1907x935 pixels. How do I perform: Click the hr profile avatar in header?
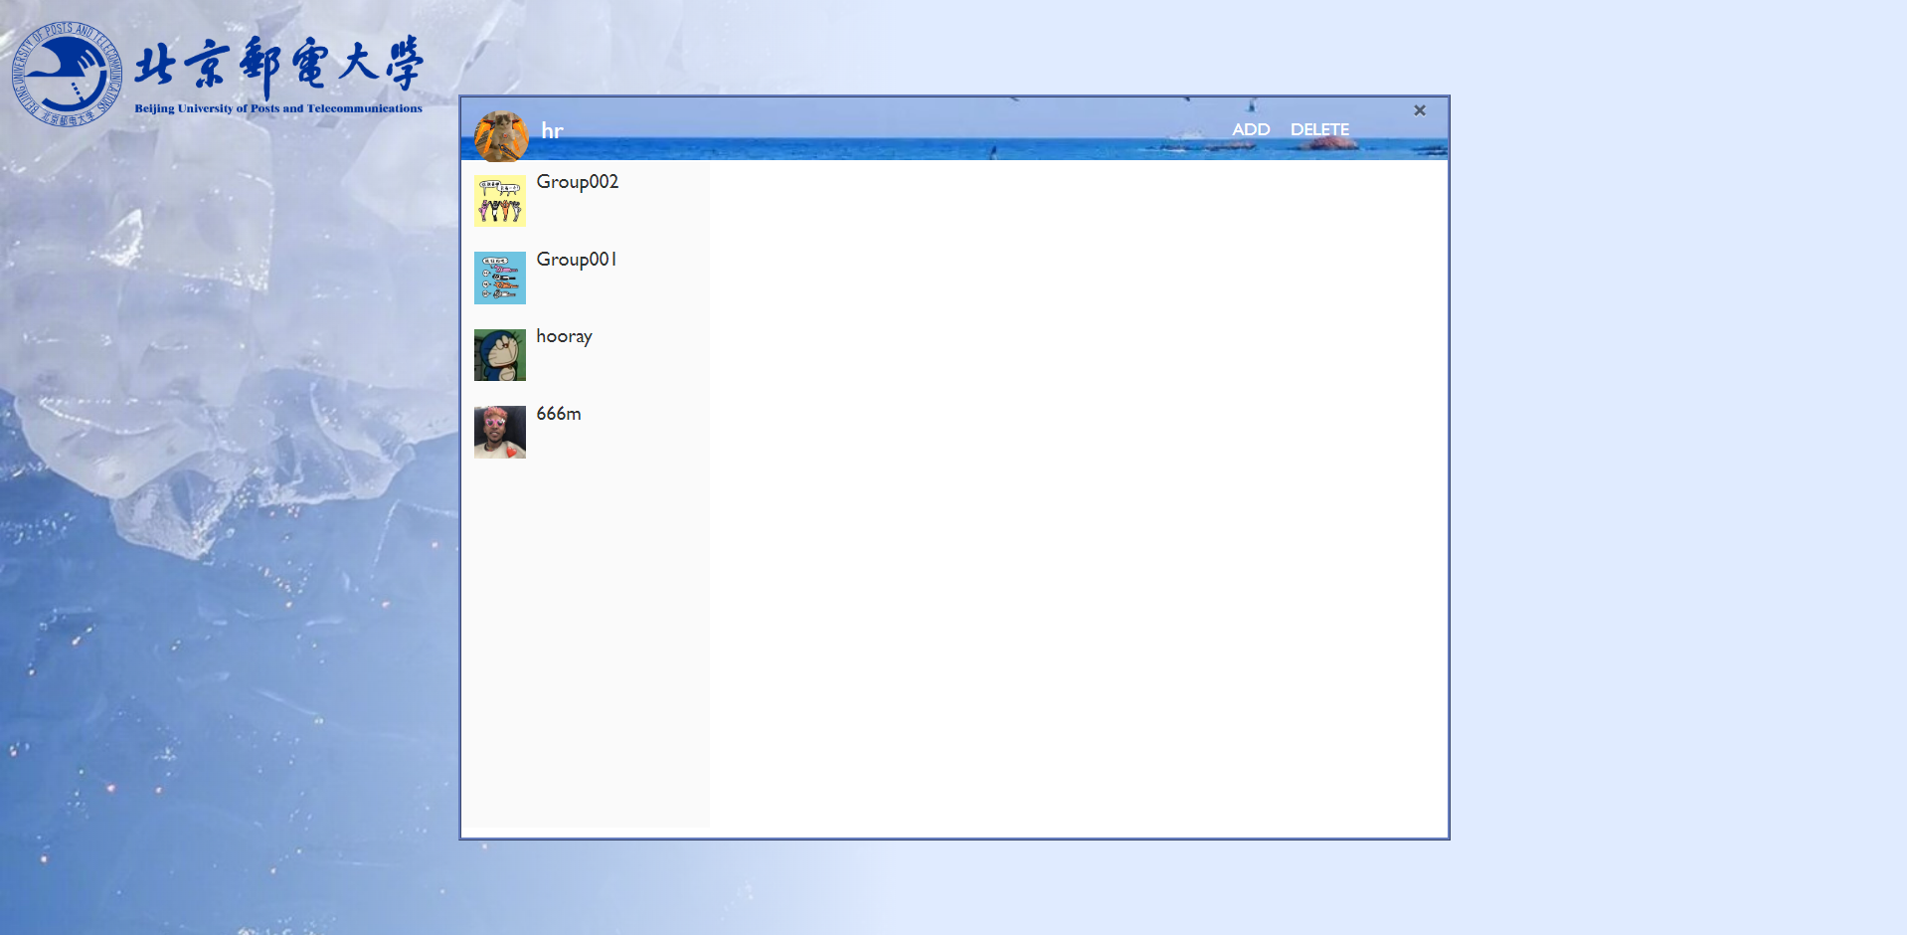click(501, 135)
